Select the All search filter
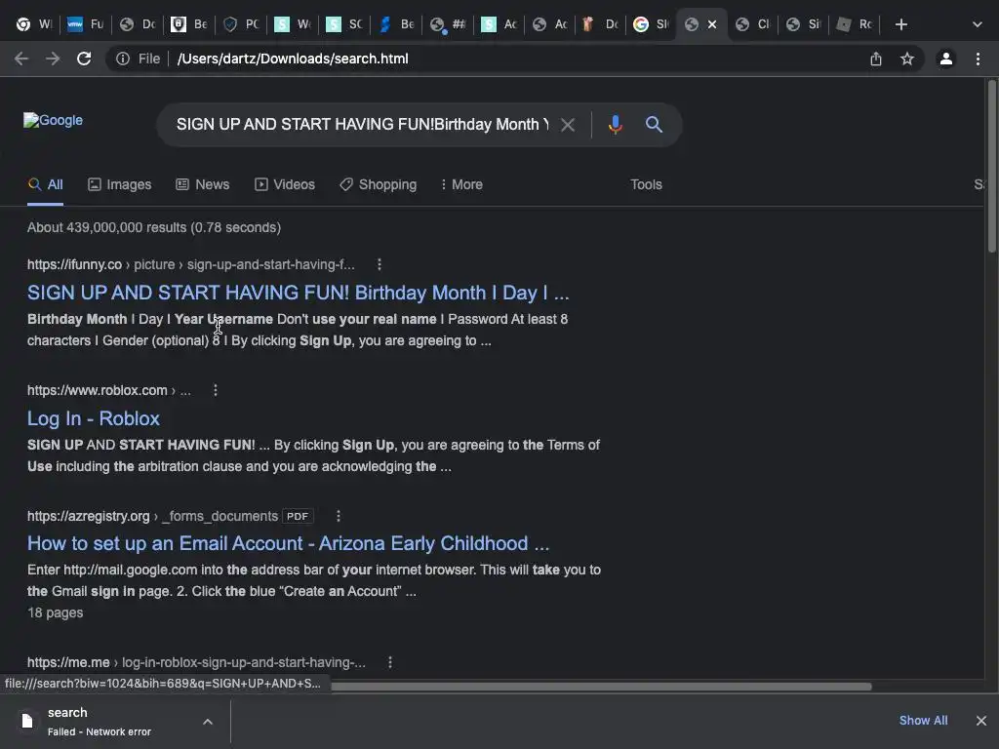The height and width of the screenshot is (749, 999). (45, 184)
